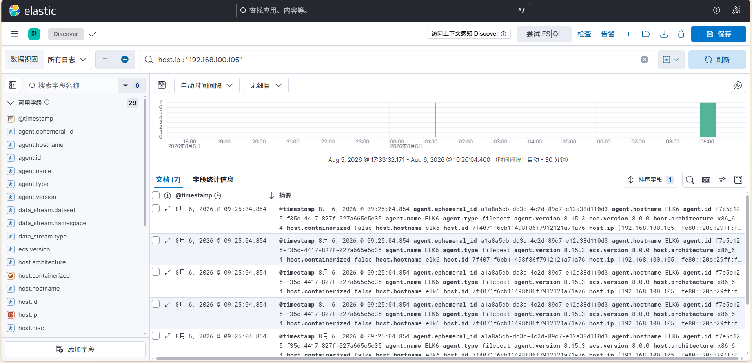Select the fourth document checkbox
The image size is (752, 363).
coord(156,304)
